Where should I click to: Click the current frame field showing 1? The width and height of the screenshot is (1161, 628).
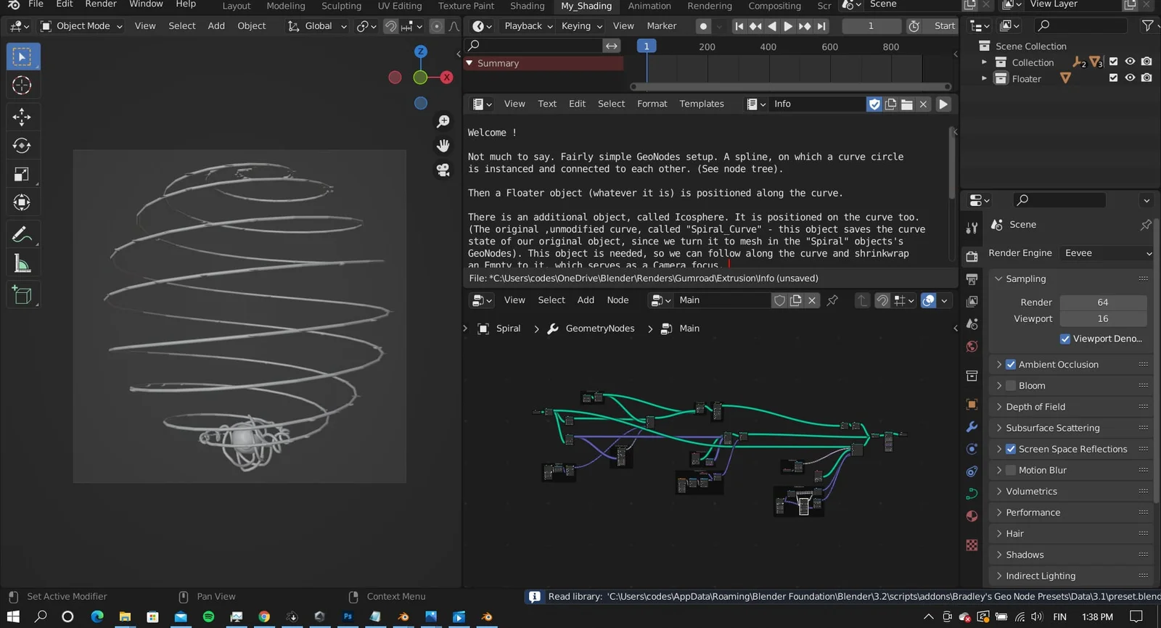coord(871,26)
